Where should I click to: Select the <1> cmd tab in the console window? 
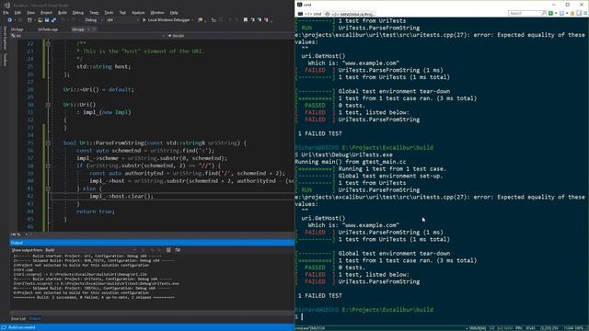309,14
